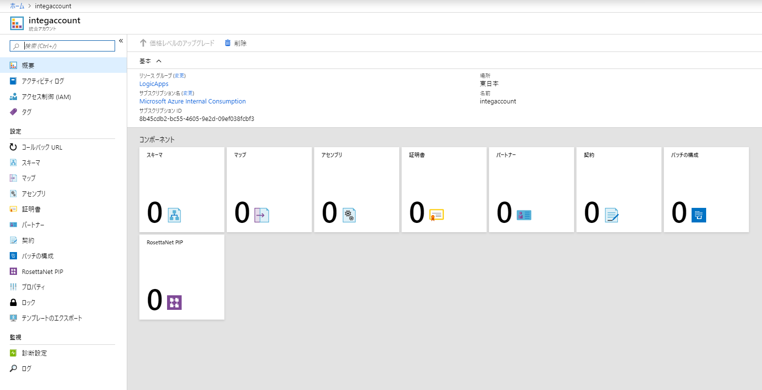The width and height of the screenshot is (762, 390).
Task: Click 価格レベルのアップグレード button
Action: [x=177, y=43]
